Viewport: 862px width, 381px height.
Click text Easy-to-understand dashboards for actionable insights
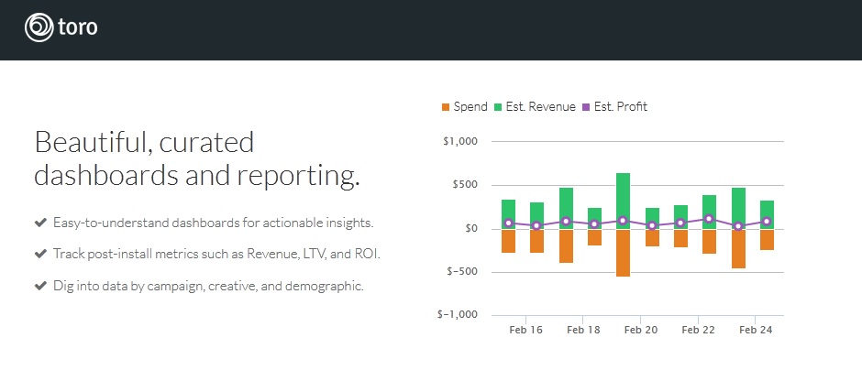[214, 223]
